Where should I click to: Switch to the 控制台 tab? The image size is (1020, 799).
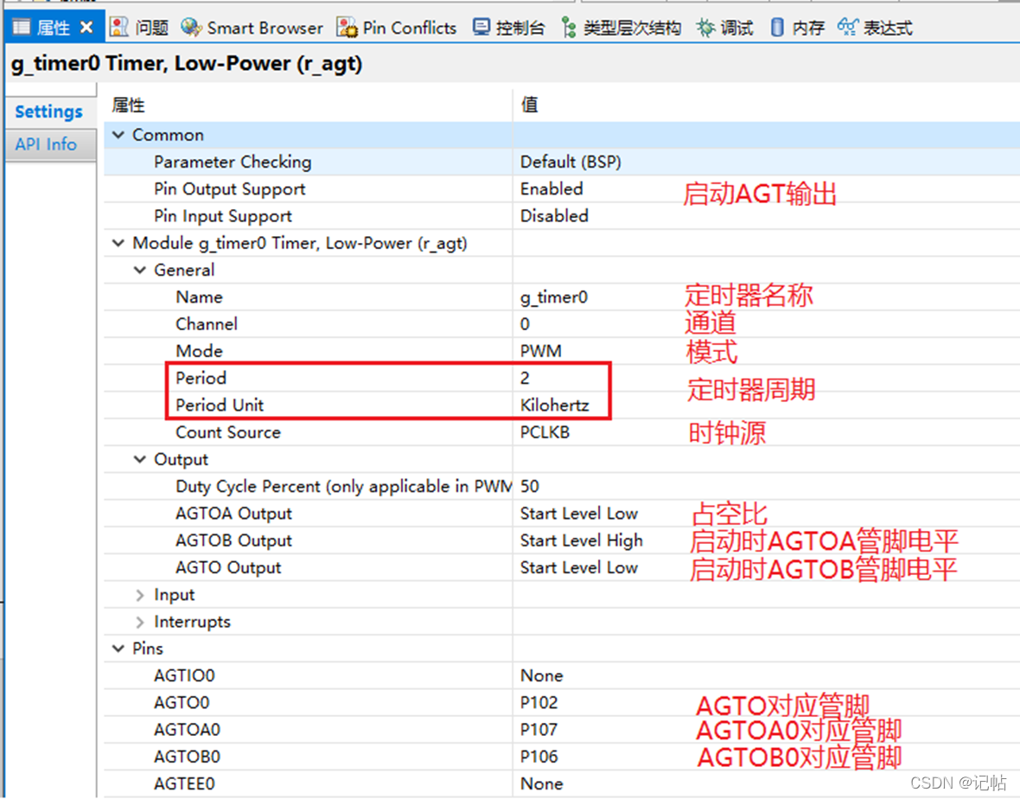coord(520,28)
